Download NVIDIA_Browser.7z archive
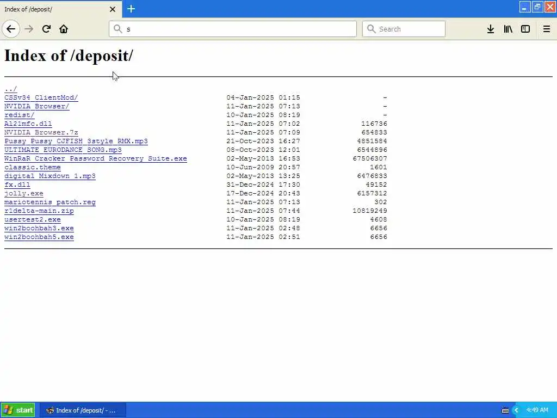The width and height of the screenshot is (557, 418). click(x=41, y=132)
